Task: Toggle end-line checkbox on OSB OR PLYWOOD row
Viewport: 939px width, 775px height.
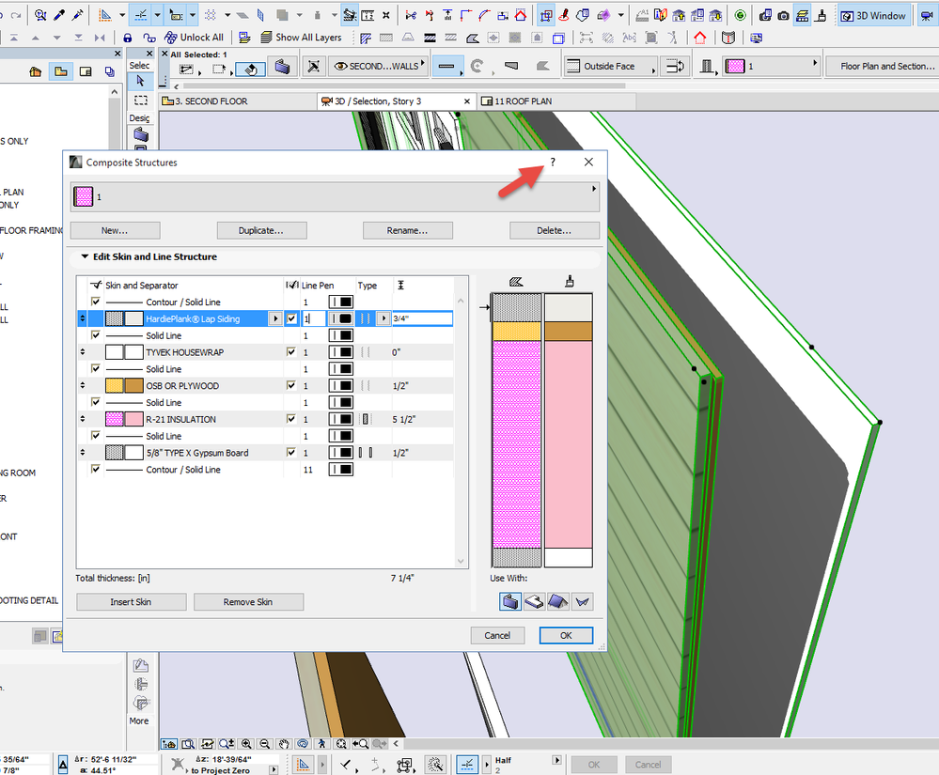Action: tap(291, 386)
